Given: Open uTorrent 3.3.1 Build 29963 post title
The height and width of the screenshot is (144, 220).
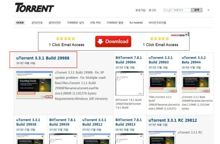Looking at the screenshot, I should tap(161, 60).
